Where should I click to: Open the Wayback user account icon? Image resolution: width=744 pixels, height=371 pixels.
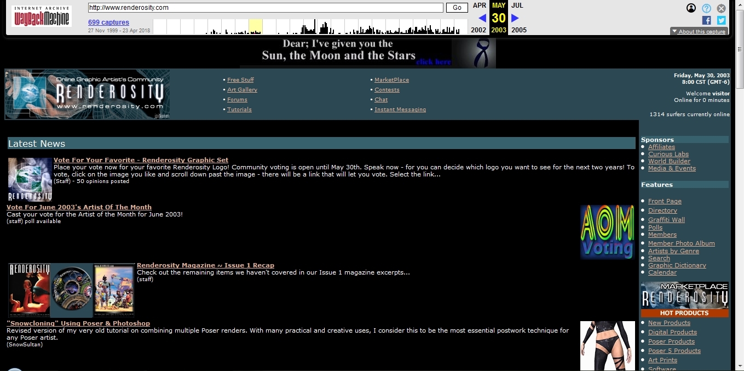tap(691, 8)
